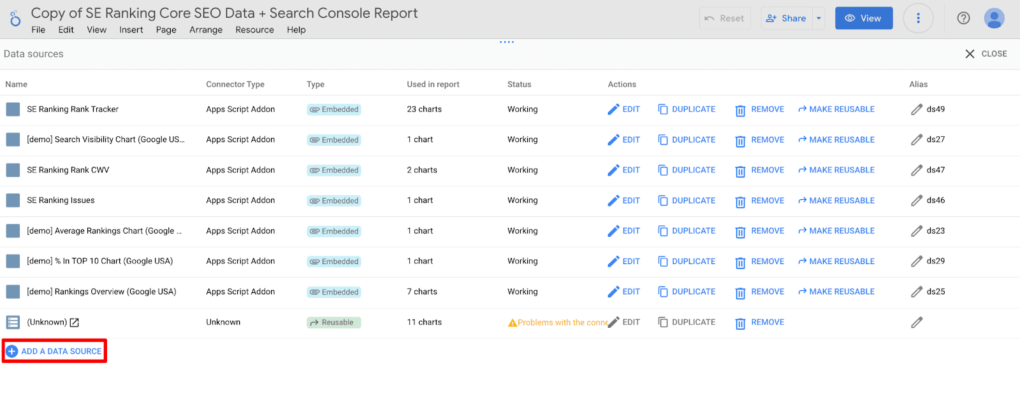The height and width of the screenshot is (401, 1020).
Task: Edit alias pencil for ds49
Action: tap(917, 109)
